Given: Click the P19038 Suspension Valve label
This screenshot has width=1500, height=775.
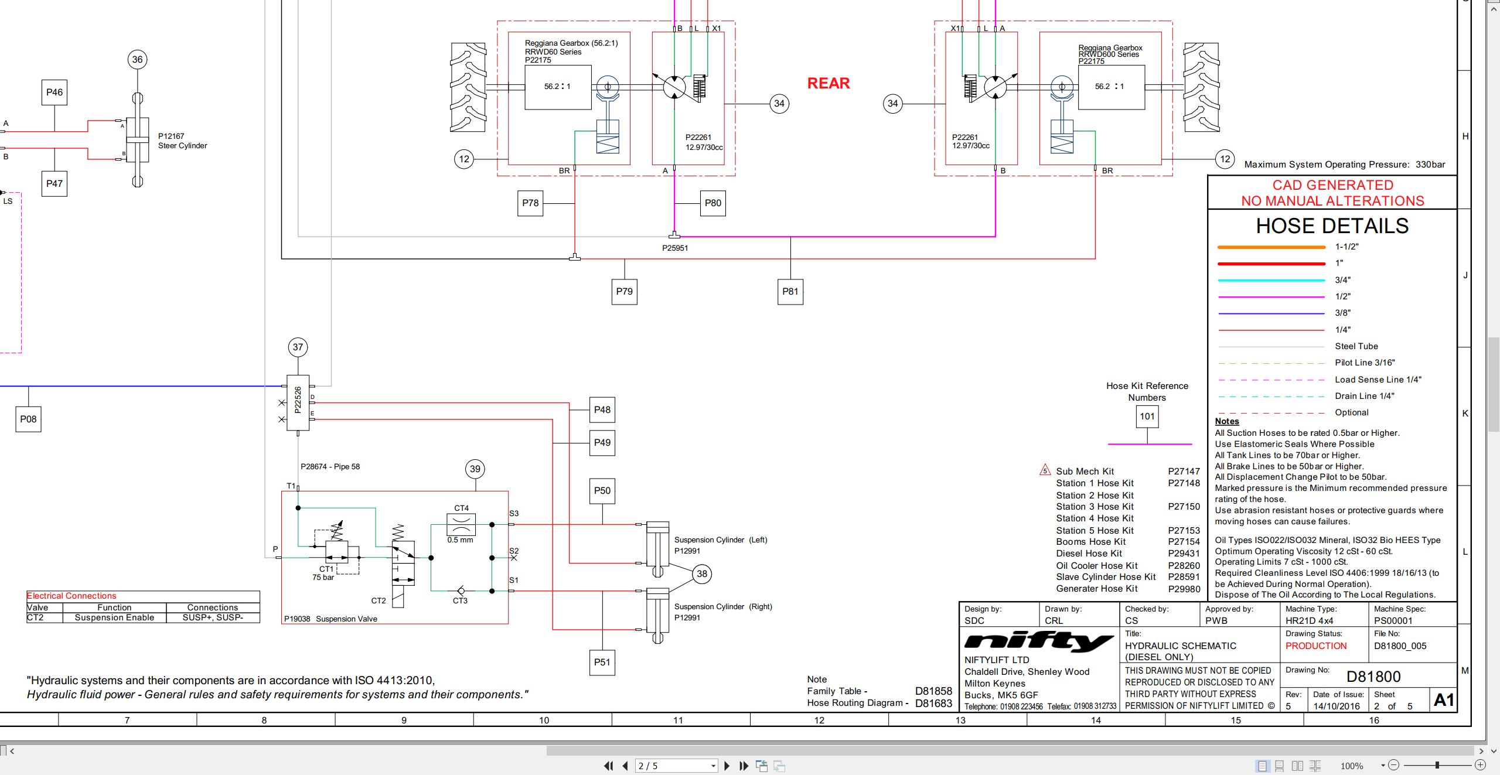Looking at the screenshot, I should point(330,619).
